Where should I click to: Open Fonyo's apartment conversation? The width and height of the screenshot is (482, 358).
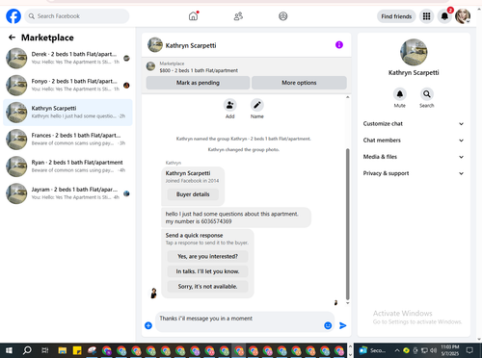point(67,85)
